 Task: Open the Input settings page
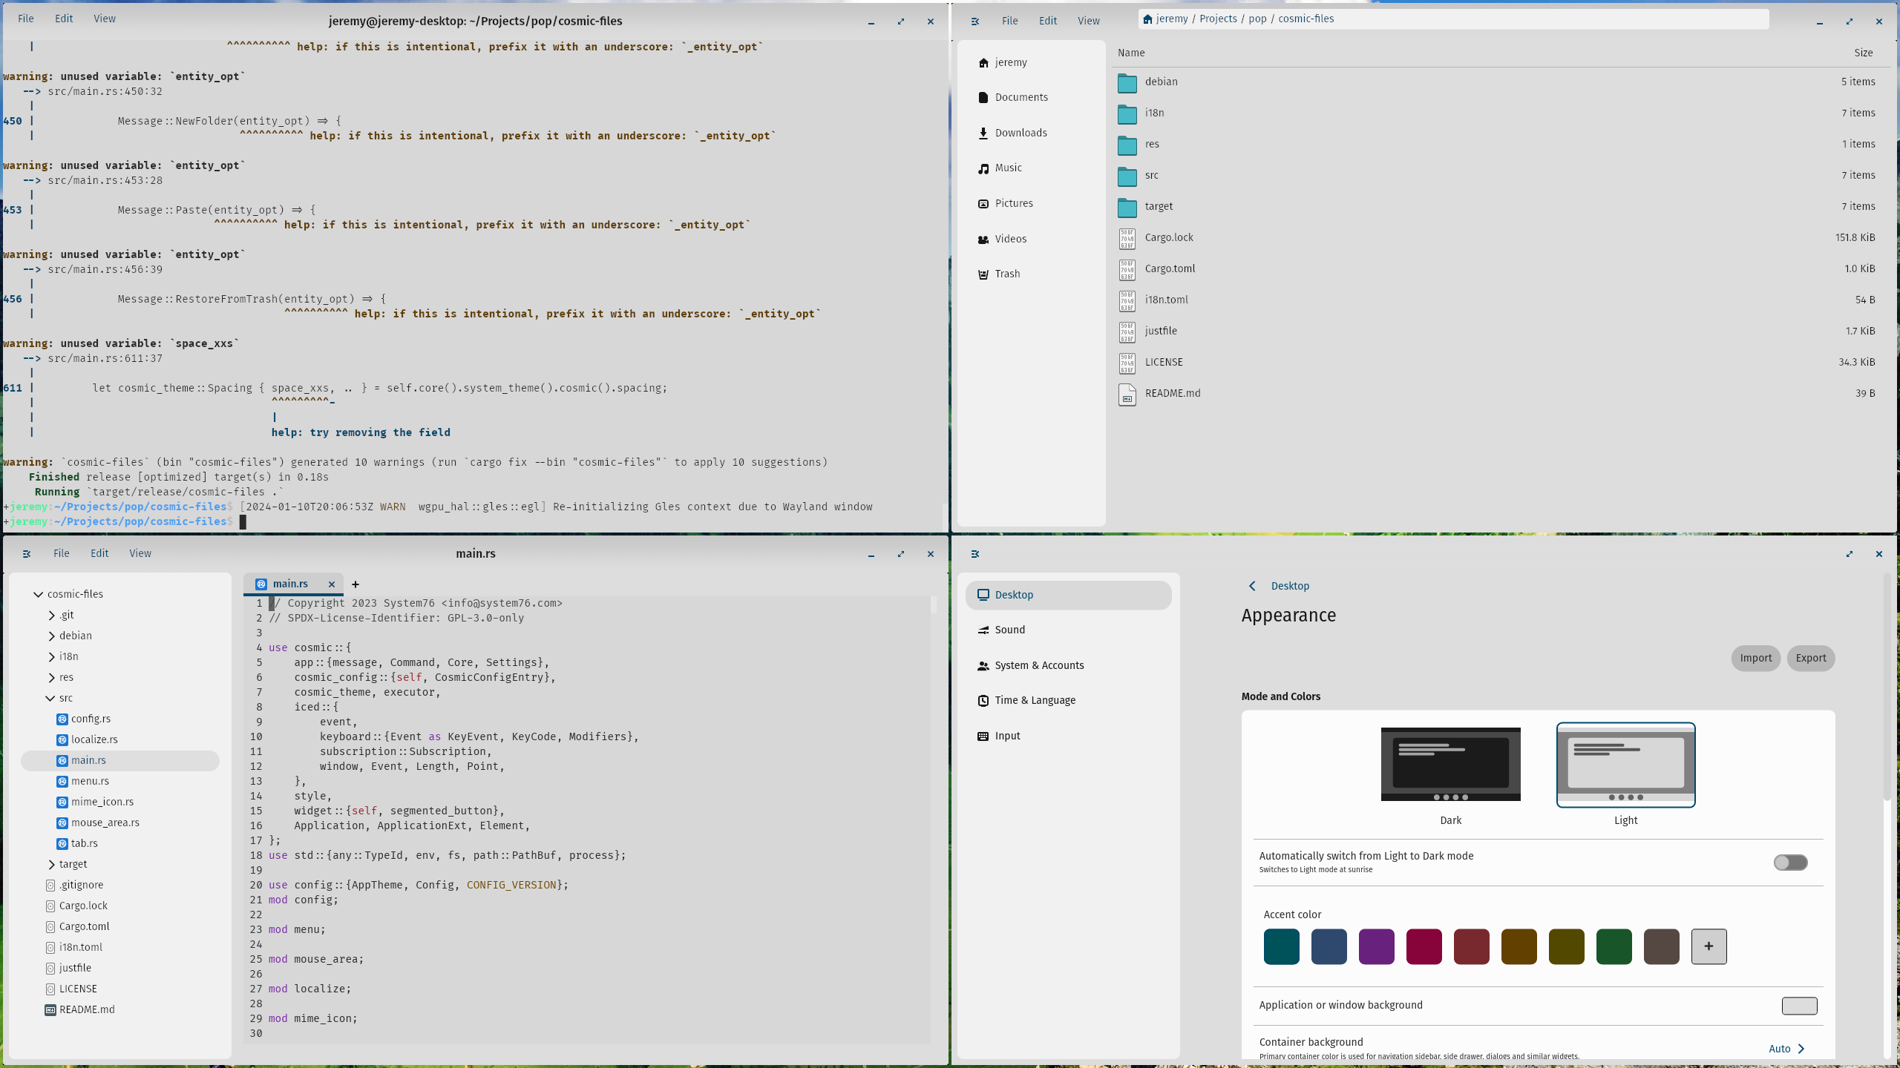click(x=1007, y=736)
